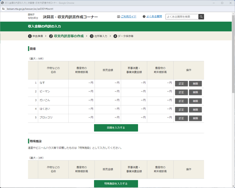
Task: Click the Chrome globe icon in title bar
Action: [3, 3]
